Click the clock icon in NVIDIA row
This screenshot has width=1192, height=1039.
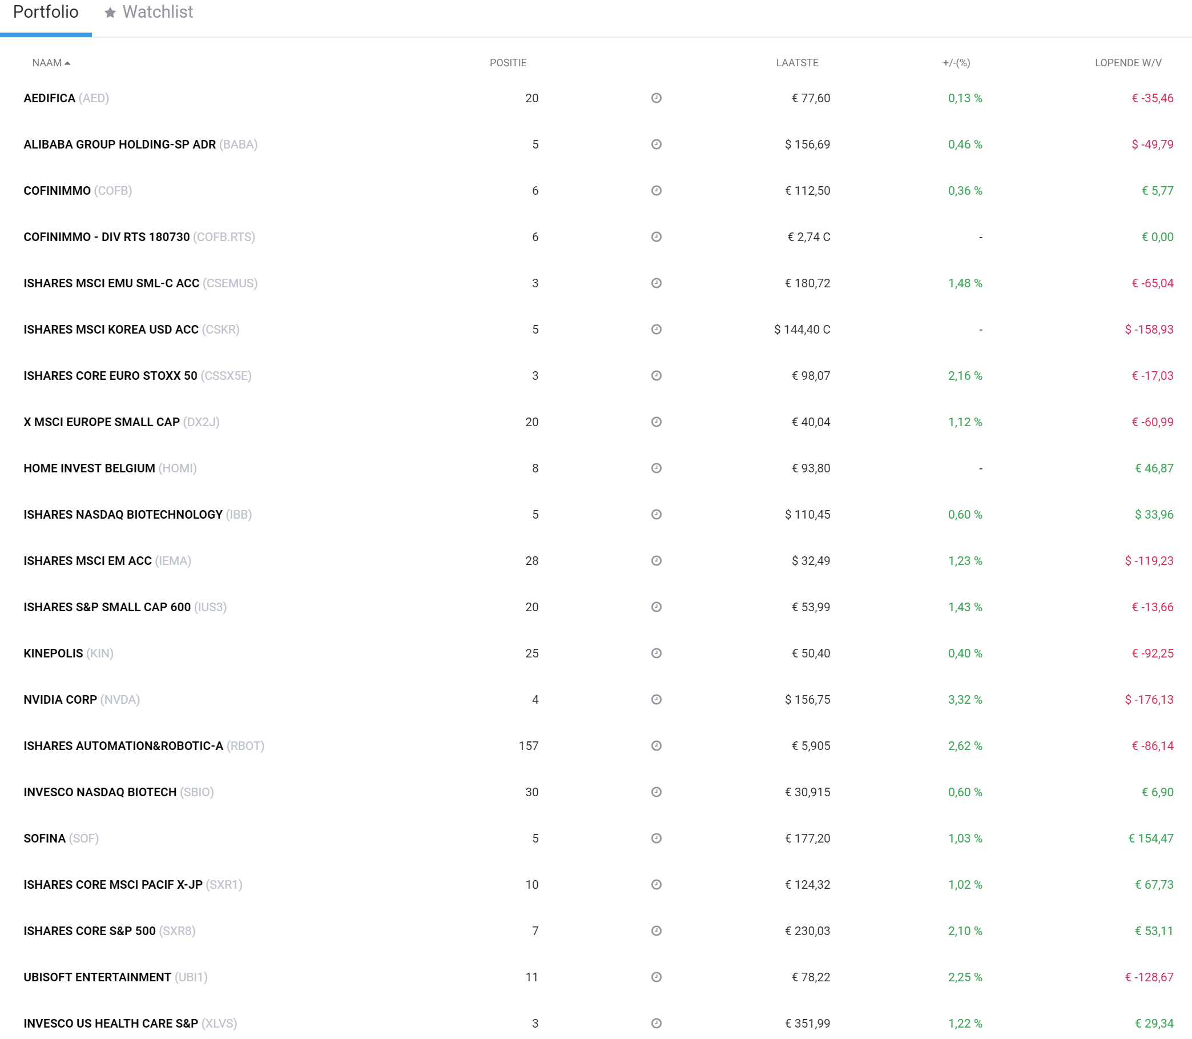(x=656, y=700)
